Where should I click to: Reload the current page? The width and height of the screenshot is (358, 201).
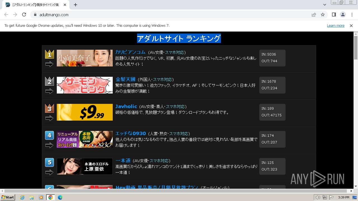(x=24, y=15)
